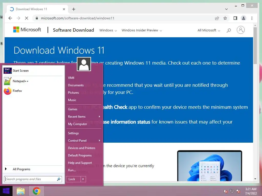Viewport: 262px width, 196px height.
Task: Click scrollbar down arrow on the page
Action: [255, 179]
